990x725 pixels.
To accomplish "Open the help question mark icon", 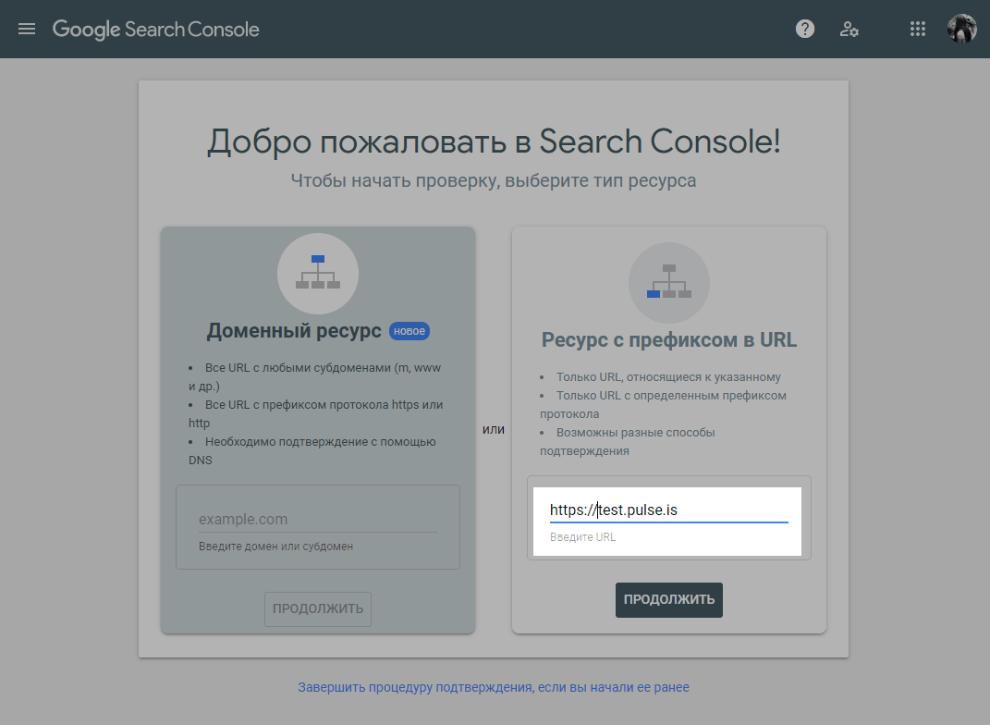I will (x=804, y=29).
